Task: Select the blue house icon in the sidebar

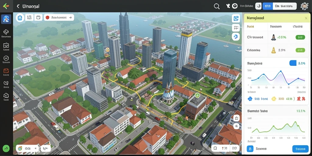Action: (x=6, y=19)
